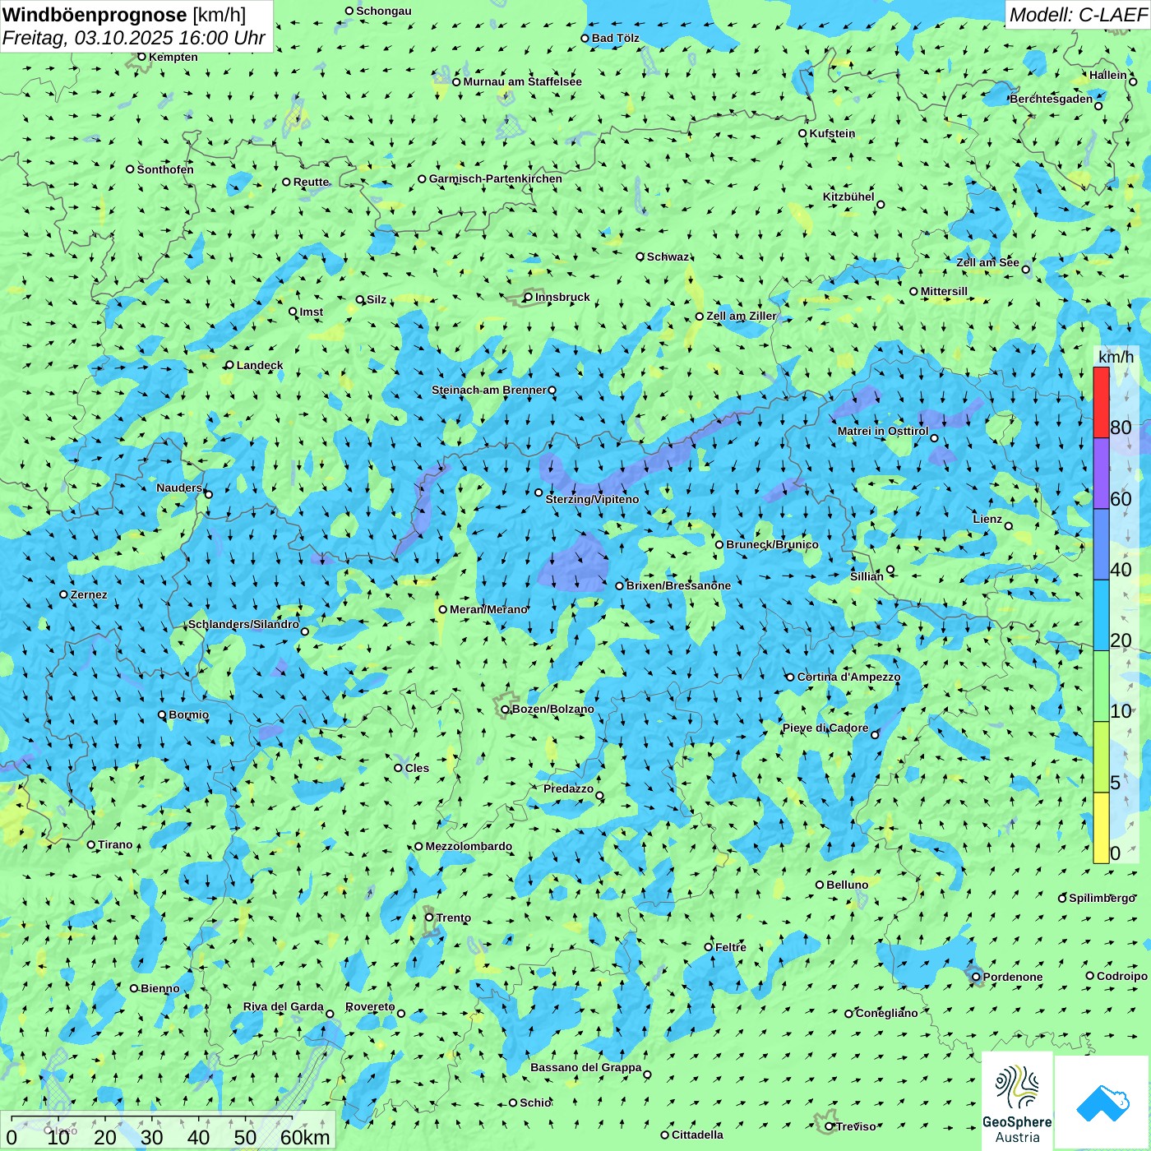Screen dimensions: 1151x1151
Task: Click the Sonthofen label
Action: click(165, 169)
